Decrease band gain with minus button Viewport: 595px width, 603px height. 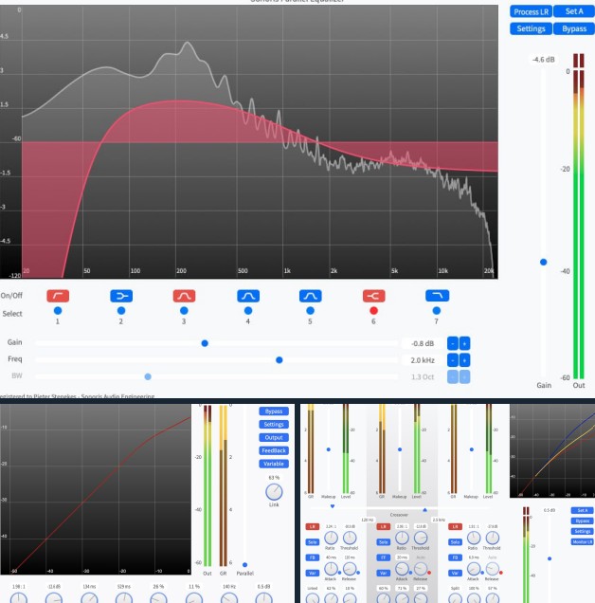(x=453, y=343)
